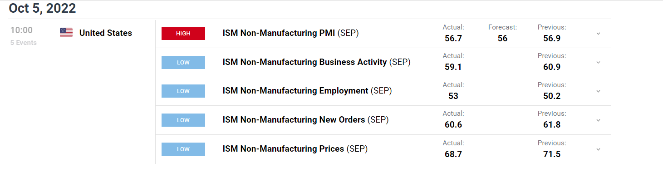663x178 pixels.
Task: Click LOW badge beside Employment event
Action: tap(183, 91)
